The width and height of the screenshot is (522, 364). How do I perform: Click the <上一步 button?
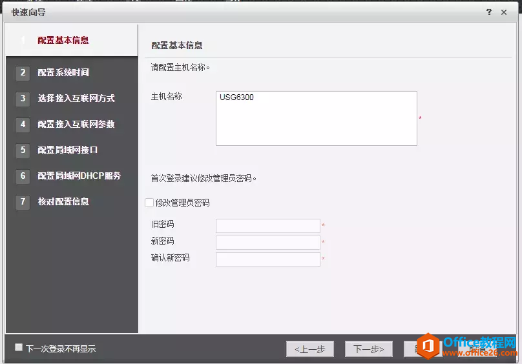[310, 349]
